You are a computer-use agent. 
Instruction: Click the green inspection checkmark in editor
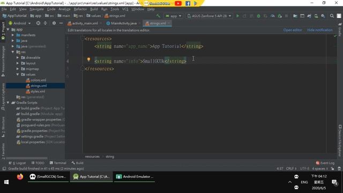point(335,36)
